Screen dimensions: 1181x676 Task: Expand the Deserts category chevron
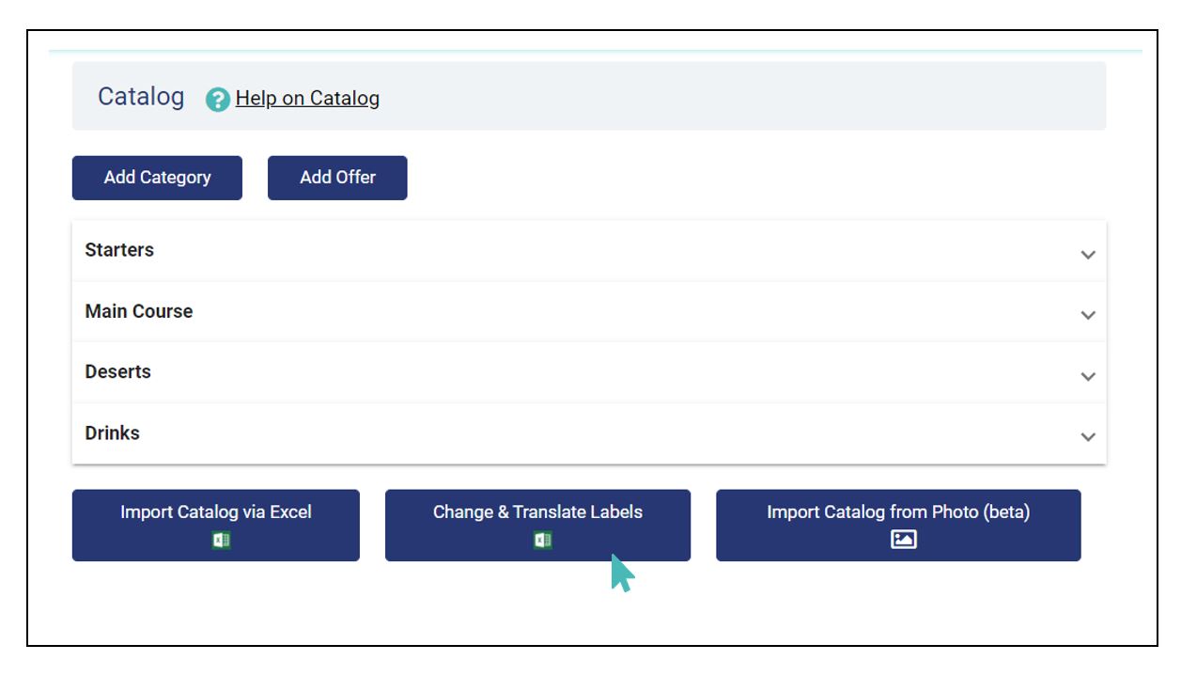1088,376
